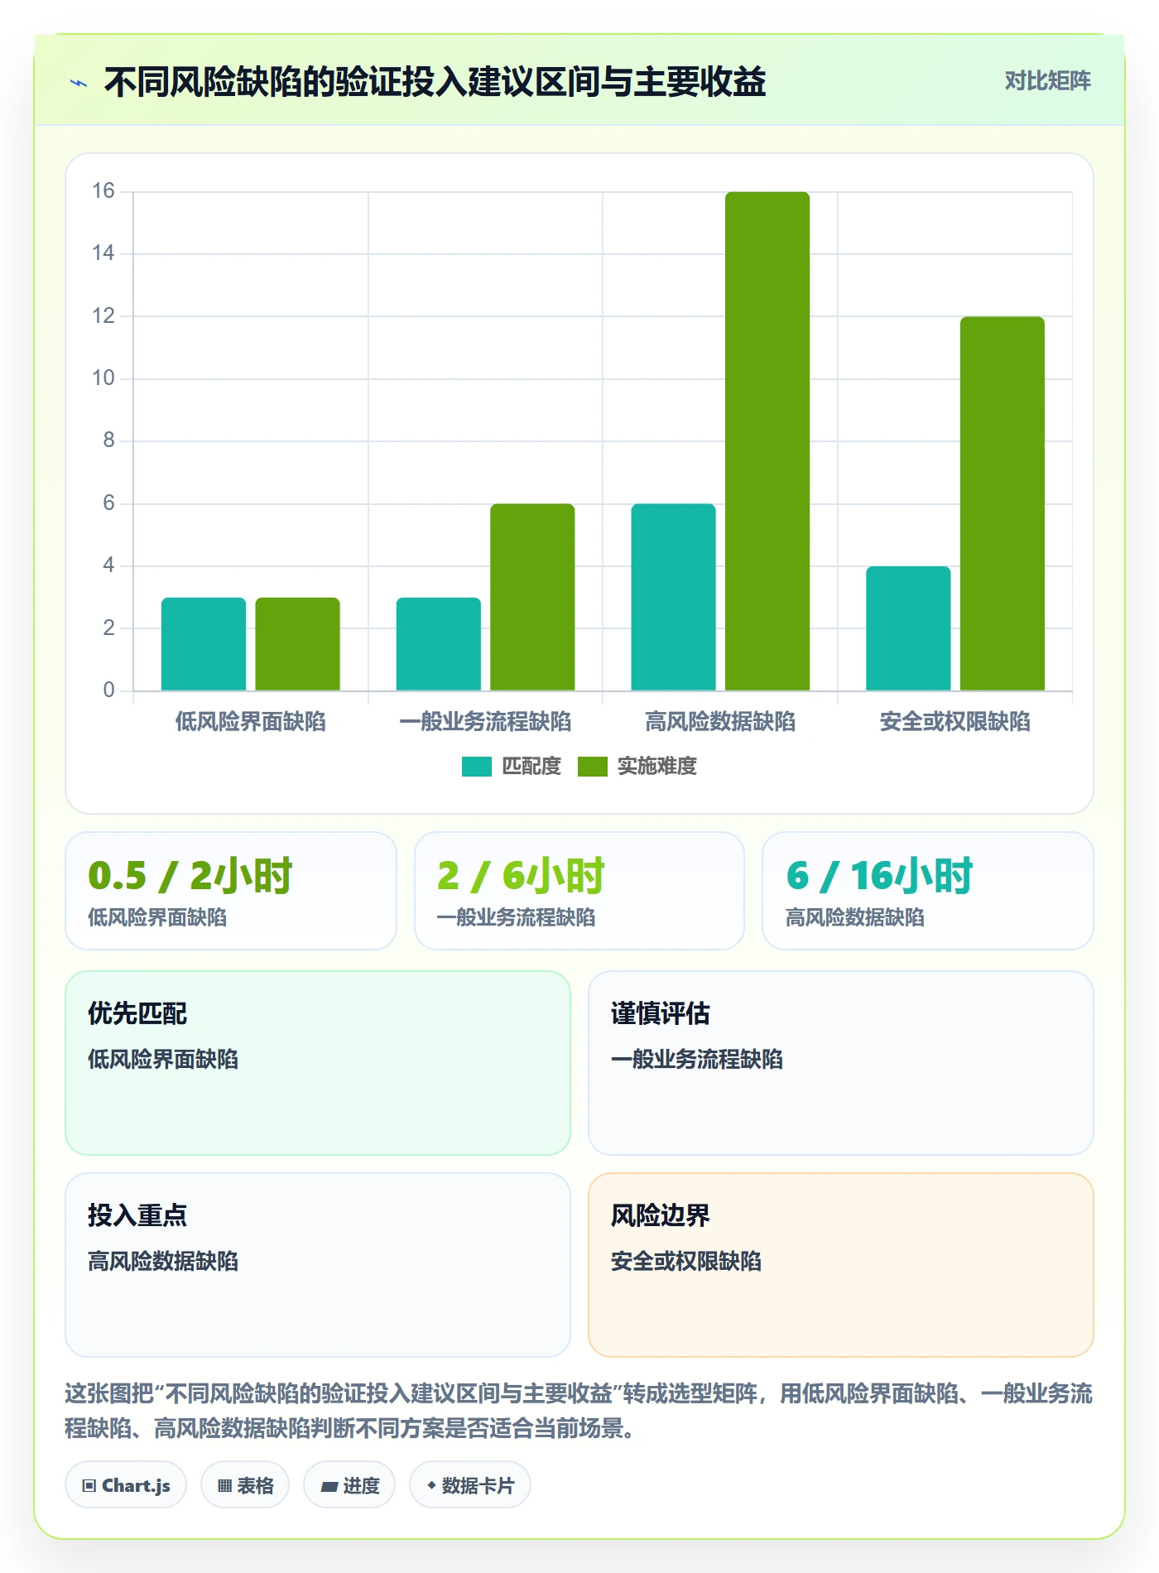Click x-axis label 安全或权限缺陷
The width and height of the screenshot is (1159, 1573).
pyautogui.click(x=955, y=722)
